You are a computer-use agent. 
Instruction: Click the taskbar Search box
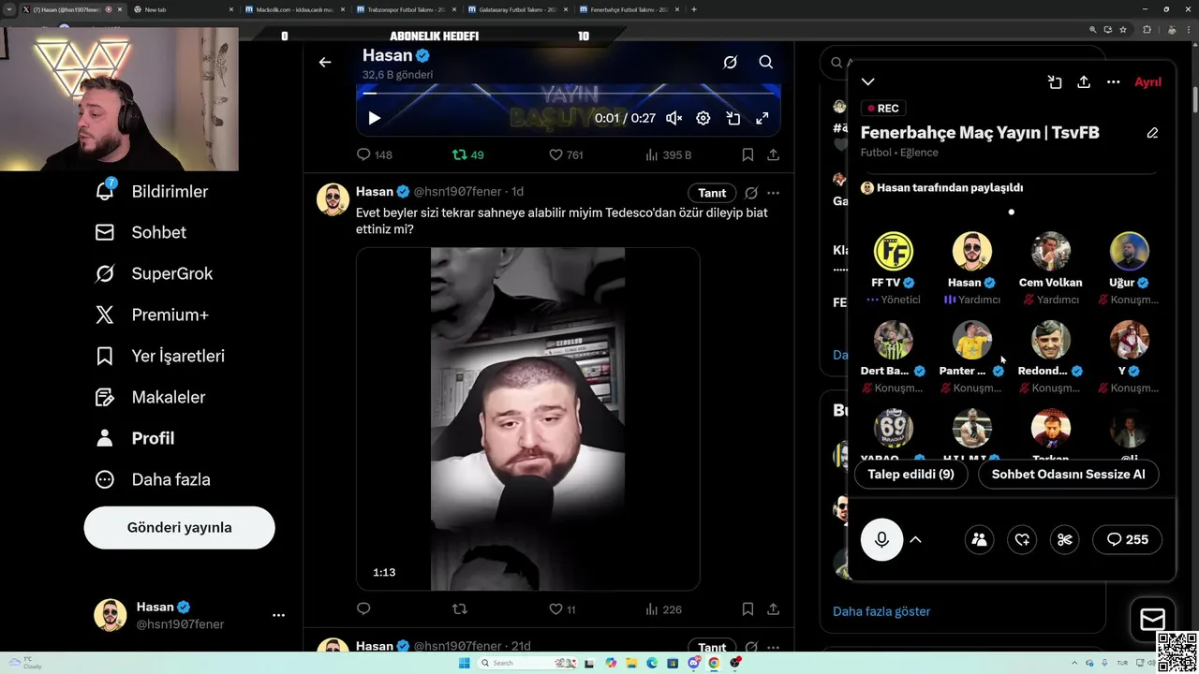coord(528,663)
